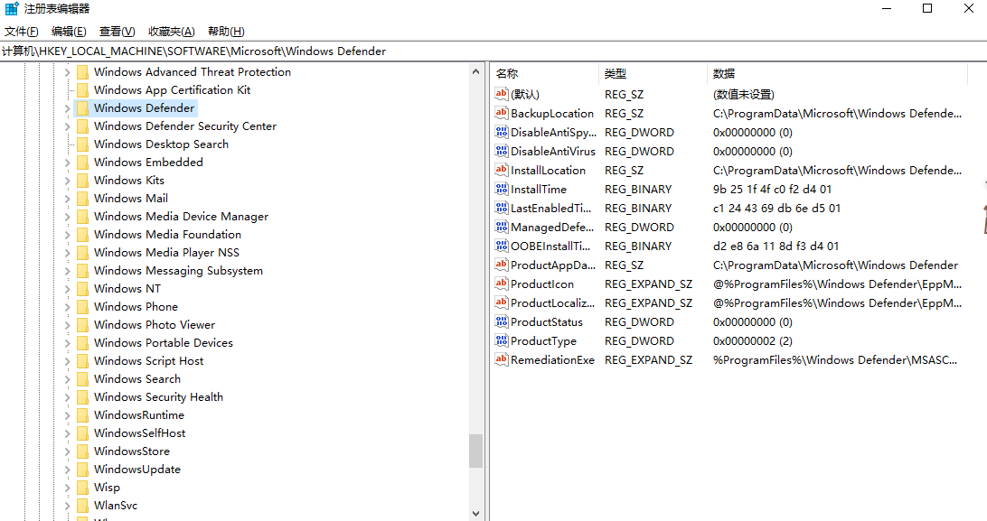Viewport: 987px width, 521px height.
Task: Click the icon beside the ProductLocaliz... value
Action: (x=501, y=302)
